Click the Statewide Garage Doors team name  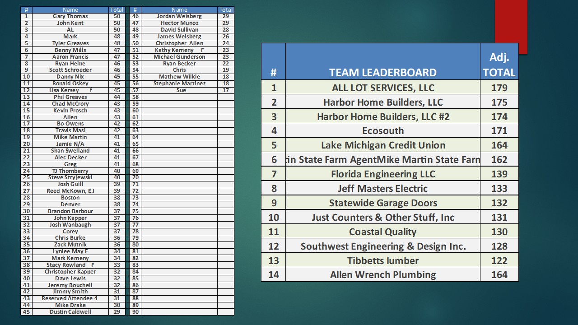click(382, 203)
